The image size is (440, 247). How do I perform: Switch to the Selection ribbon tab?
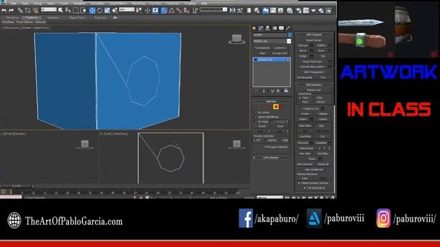point(53,18)
